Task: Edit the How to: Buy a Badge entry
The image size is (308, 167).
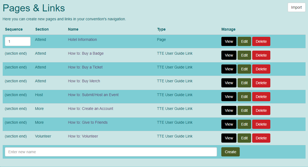Action: (244, 55)
